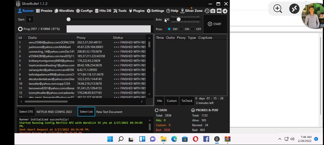
Task: Open the Widgets taskbar icon
Action: click(x=142, y=139)
